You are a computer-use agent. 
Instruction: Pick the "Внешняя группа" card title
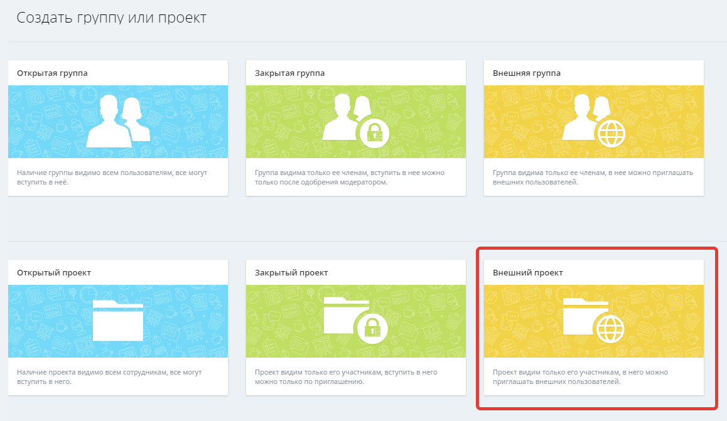tap(527, 73)
